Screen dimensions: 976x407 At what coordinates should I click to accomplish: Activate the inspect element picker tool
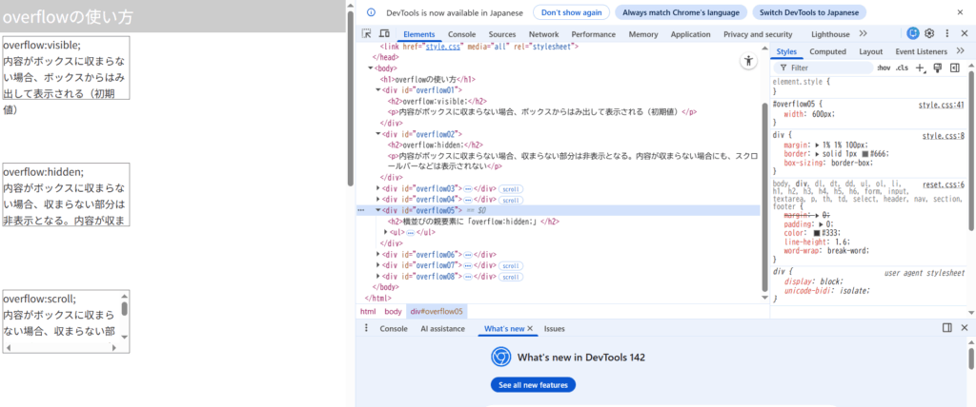(367, 34)
